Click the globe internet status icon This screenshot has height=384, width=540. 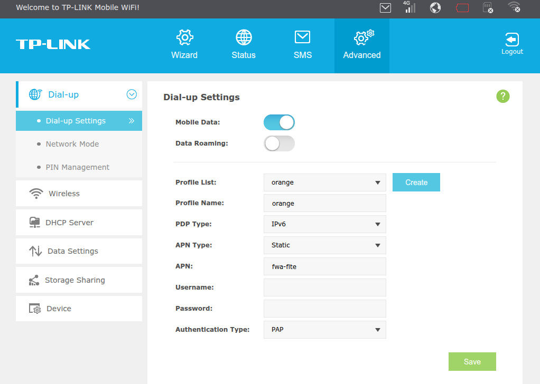pos(435,7)
